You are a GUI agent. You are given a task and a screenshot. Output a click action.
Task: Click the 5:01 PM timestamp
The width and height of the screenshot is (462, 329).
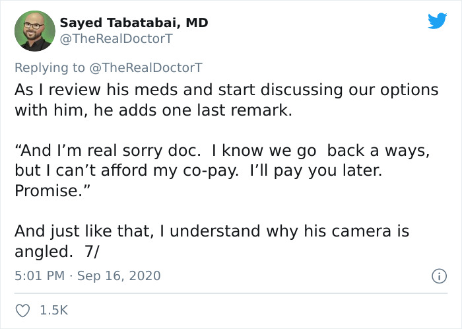38,275
